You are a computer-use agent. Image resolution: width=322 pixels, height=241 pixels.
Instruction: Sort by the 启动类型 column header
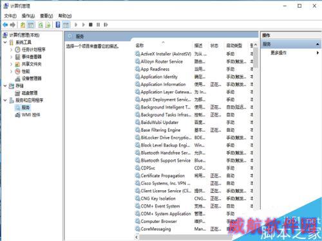click(234, 46)
